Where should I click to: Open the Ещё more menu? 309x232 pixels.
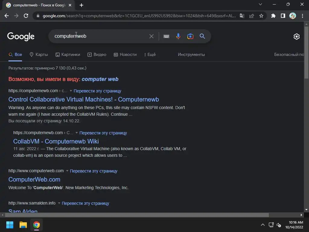(150, 54)
